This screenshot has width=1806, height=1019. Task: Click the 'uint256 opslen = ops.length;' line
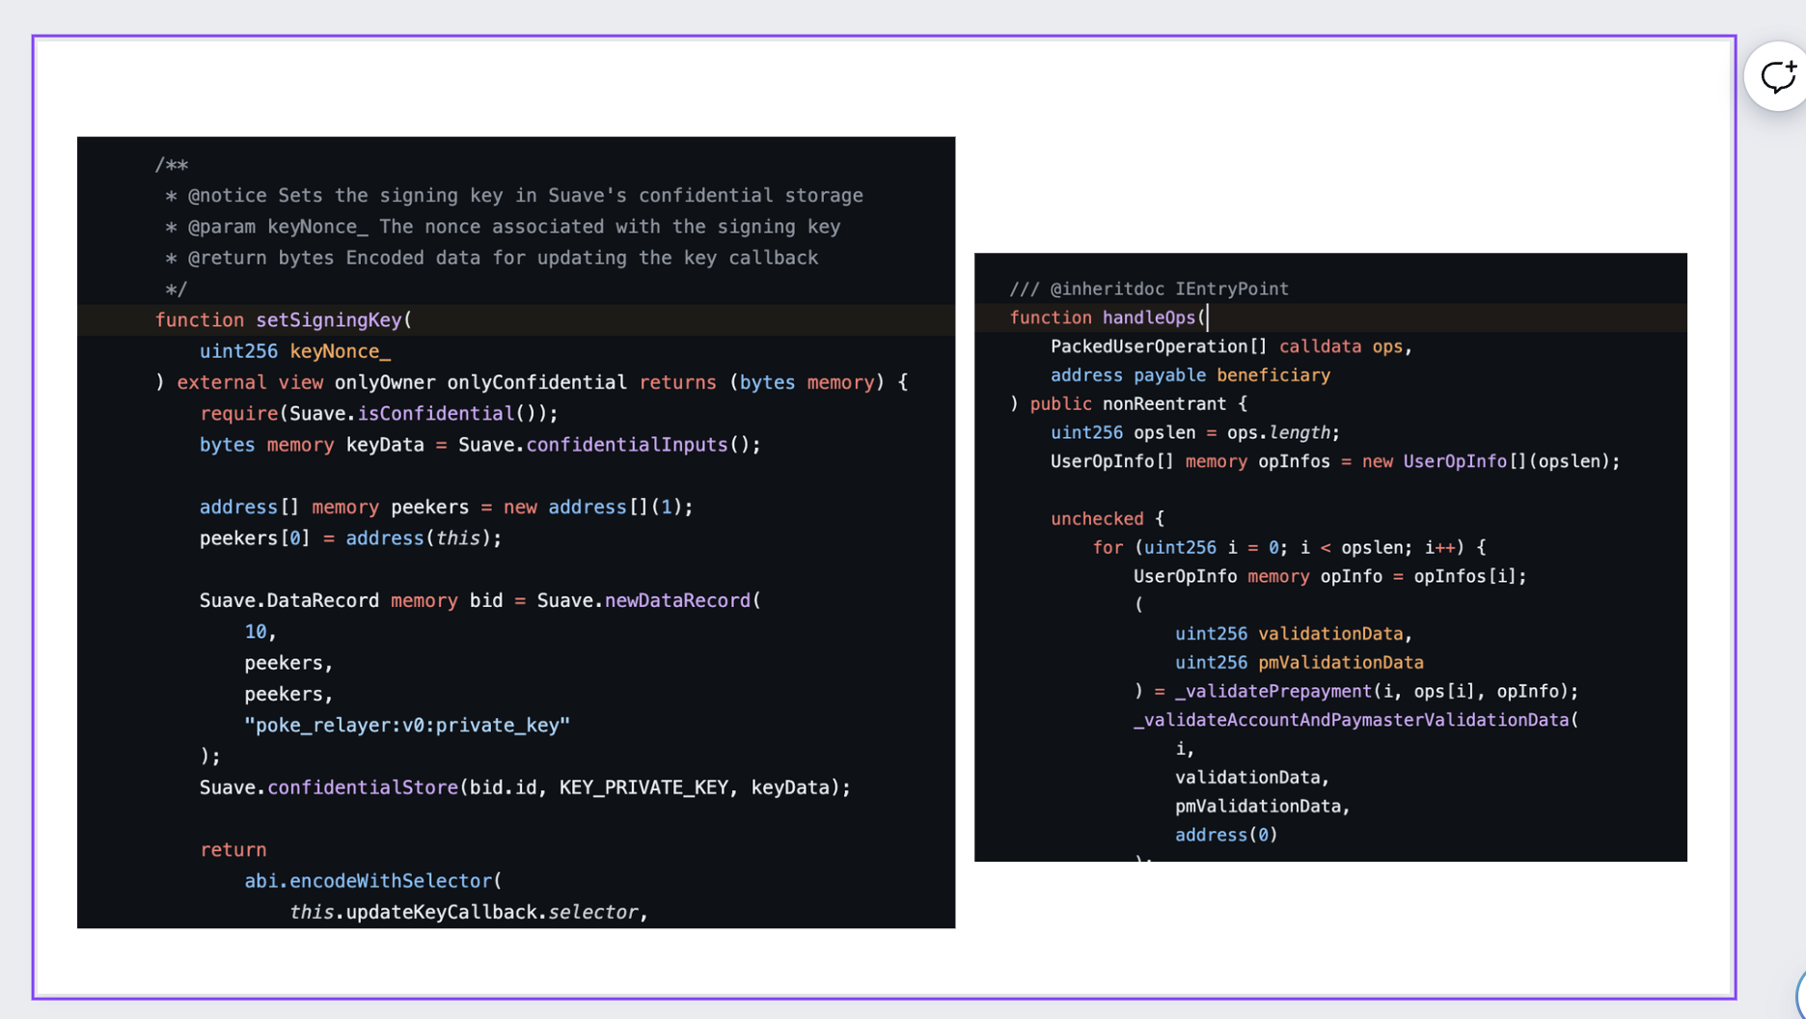click(1195, 433)
